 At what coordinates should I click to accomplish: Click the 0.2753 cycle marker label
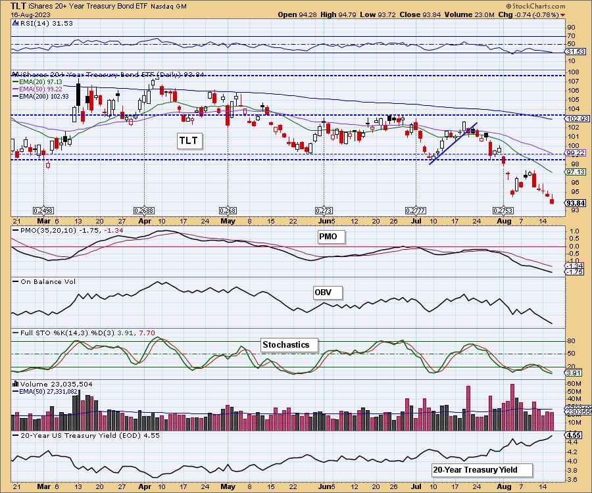point(503,211)
